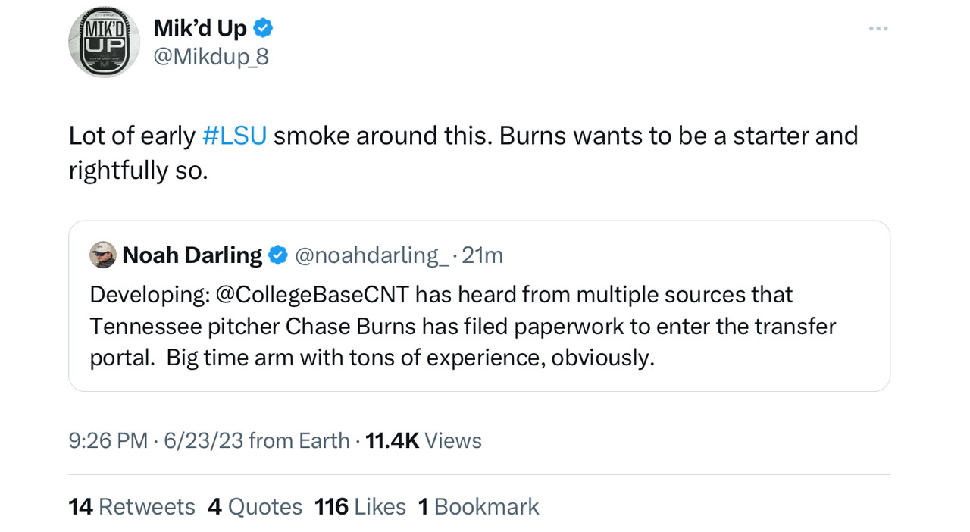This screenshot has height=532, width=970.
Task: Click Mik'd Up's blue verified badge
Action: tap(263, 29)
